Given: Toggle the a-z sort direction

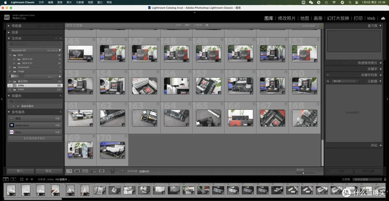Looking at the screenshot, I should click(x=123, y=171).
